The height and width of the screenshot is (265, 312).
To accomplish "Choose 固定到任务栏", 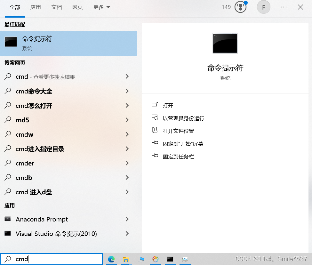I will (x=173, y=157).
